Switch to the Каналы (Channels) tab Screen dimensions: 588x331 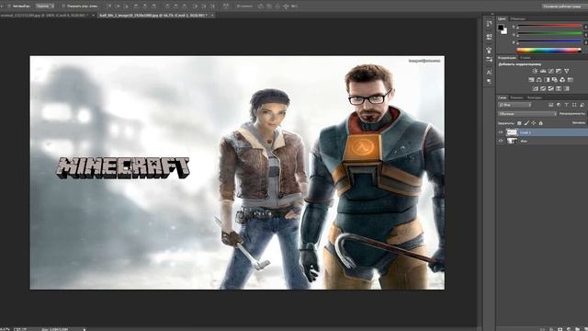pos(516,97)
